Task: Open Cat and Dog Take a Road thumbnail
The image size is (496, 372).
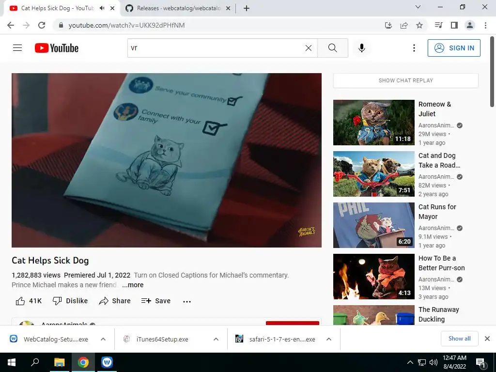Action: click(374, 174)
